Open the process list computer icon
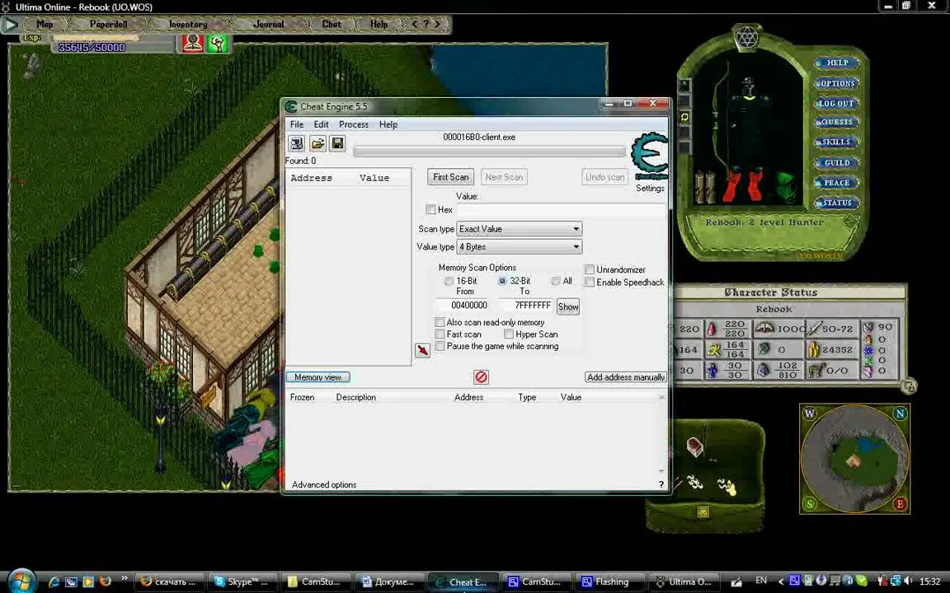The width and height of the screenshot is (950, 593). point(296,143)
